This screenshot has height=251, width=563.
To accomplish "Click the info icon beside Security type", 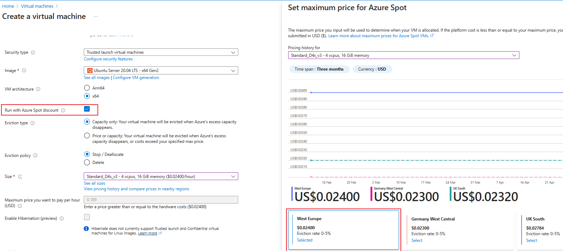I will 33,53.
